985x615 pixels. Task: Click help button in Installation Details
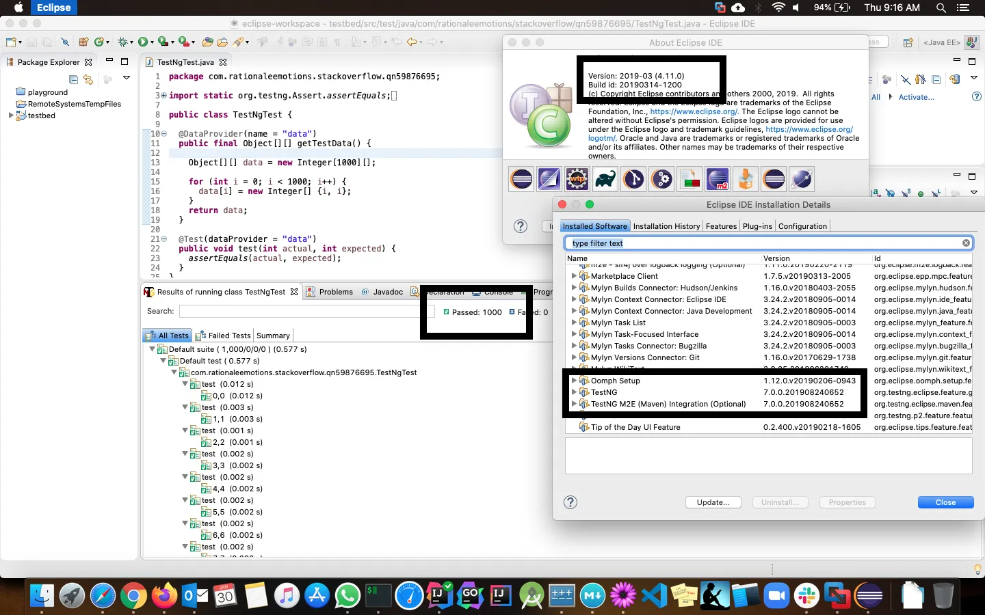pos(570,502)
